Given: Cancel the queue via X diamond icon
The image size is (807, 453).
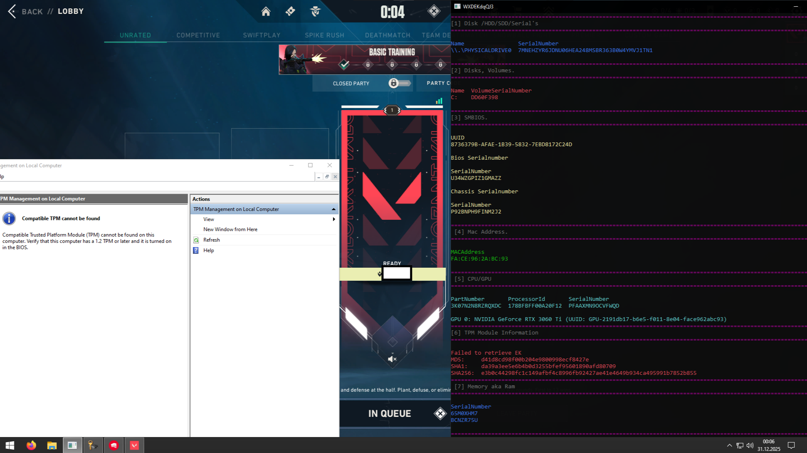Looking at the screenshot, I should [440, 413].
